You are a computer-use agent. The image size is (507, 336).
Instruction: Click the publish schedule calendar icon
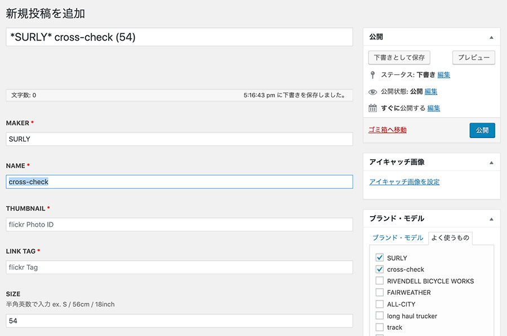[372, 108]
